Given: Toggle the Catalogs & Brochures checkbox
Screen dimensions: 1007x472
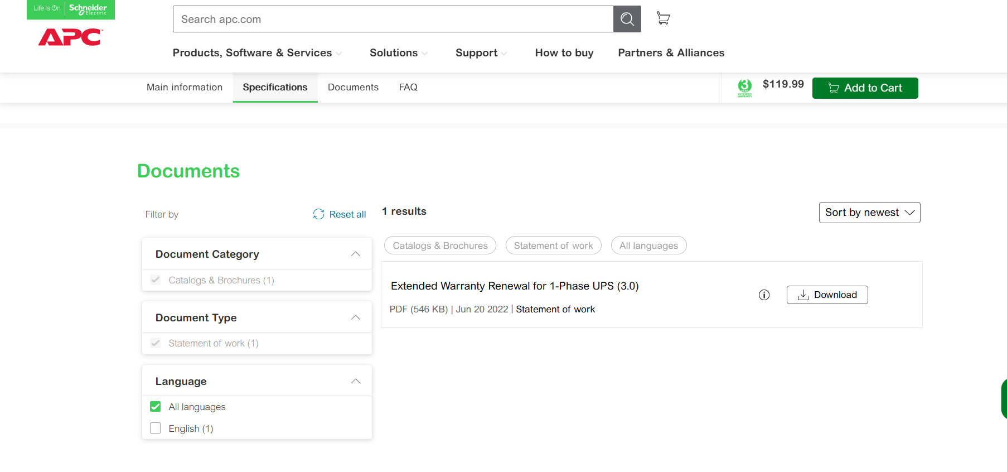Looking at the screenshot, I should tap(156, 280).
